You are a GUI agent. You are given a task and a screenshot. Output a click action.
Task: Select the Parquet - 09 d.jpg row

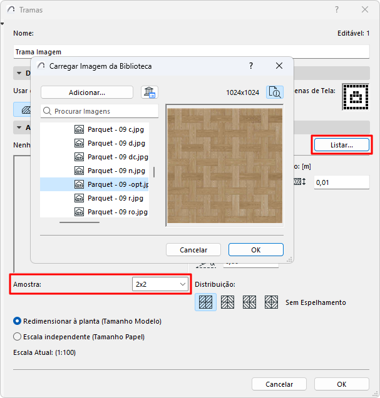click(95, 143)
